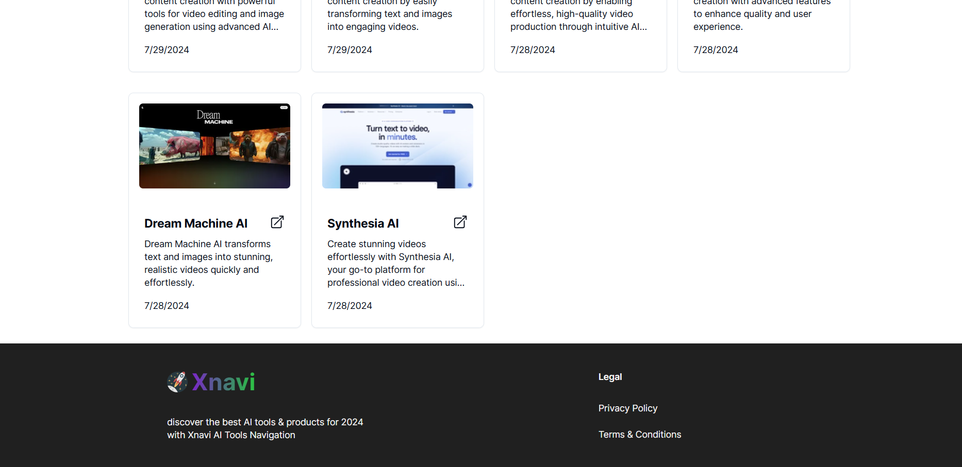The height and width of the screenshot is (467, 962).
Task: Open Dream Machine AI external link icon
Action: (277, 222)
